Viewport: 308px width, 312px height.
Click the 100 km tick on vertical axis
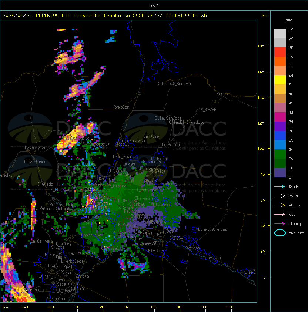261,149
